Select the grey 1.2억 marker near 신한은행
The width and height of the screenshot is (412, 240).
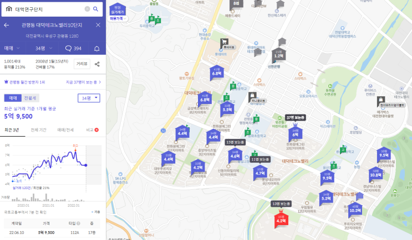[279, 55]
